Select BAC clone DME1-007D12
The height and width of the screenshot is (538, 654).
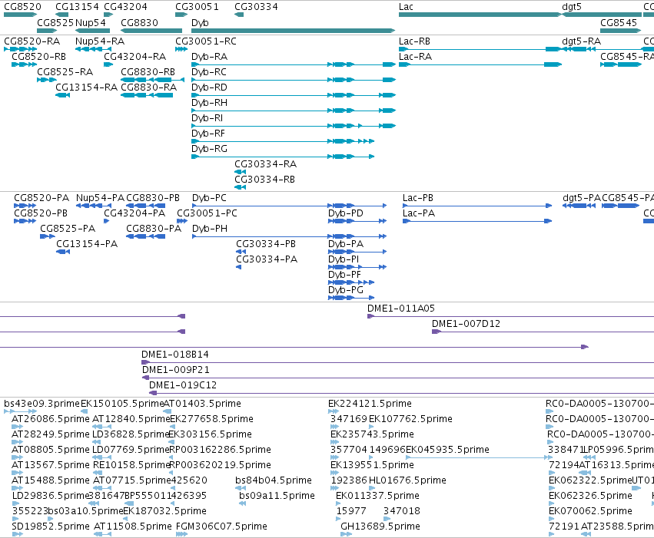(x=466, y=324)
